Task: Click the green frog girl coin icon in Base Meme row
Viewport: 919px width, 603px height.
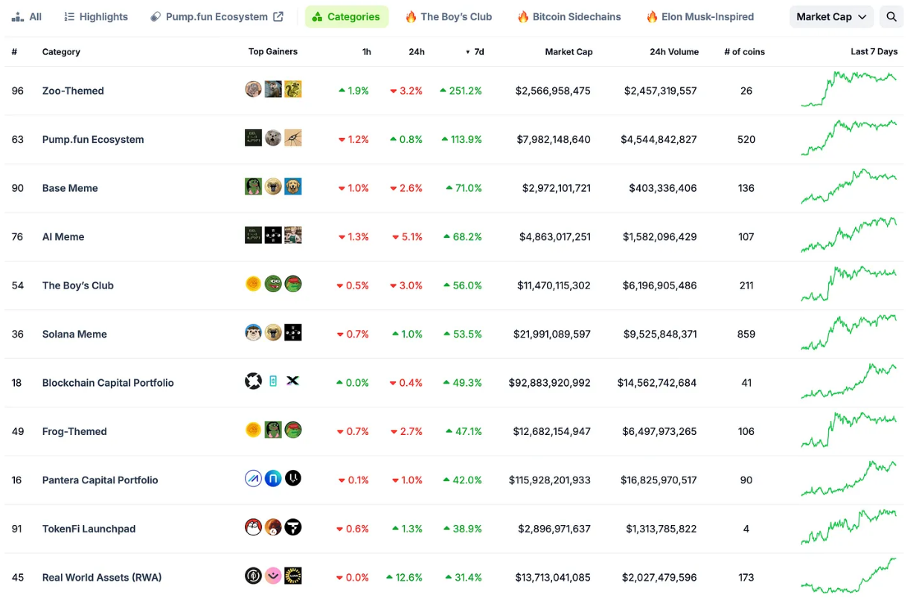Action: [253, 187]
